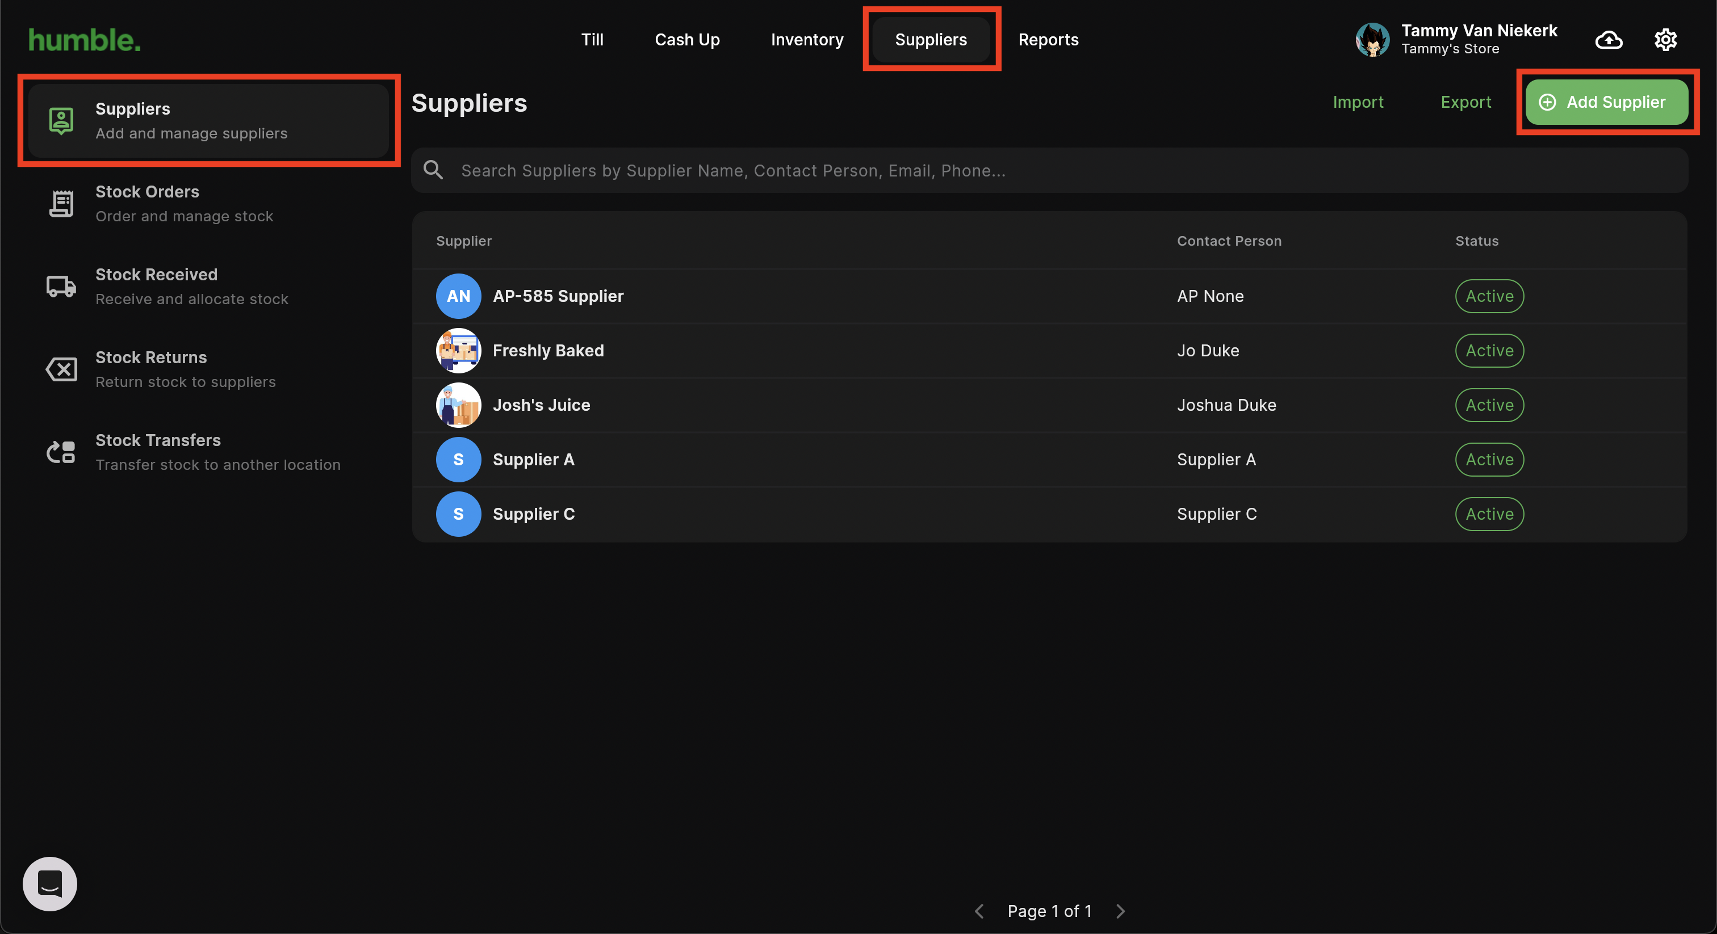Go to next page arrow
This screenshot has width=1717, height=934.
tap(1120, 911)
